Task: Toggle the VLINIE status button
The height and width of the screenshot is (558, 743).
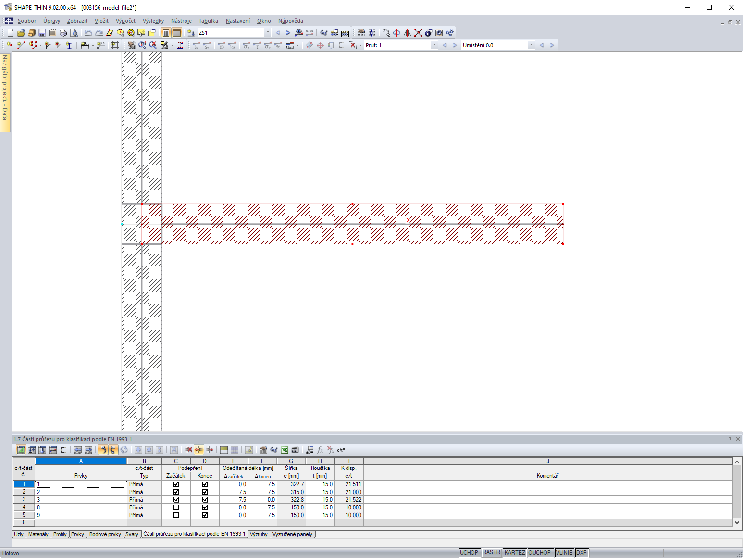Action: (564, 553)
